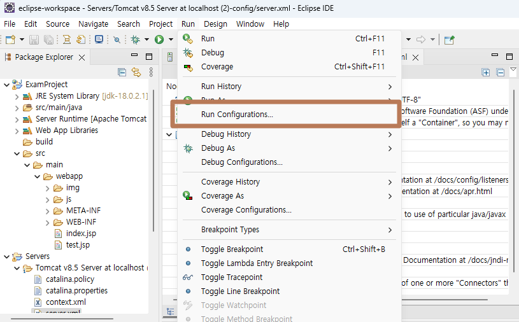The image size is (519, 322).
Task: Open the Project menu
Action: tap(160, 24)
